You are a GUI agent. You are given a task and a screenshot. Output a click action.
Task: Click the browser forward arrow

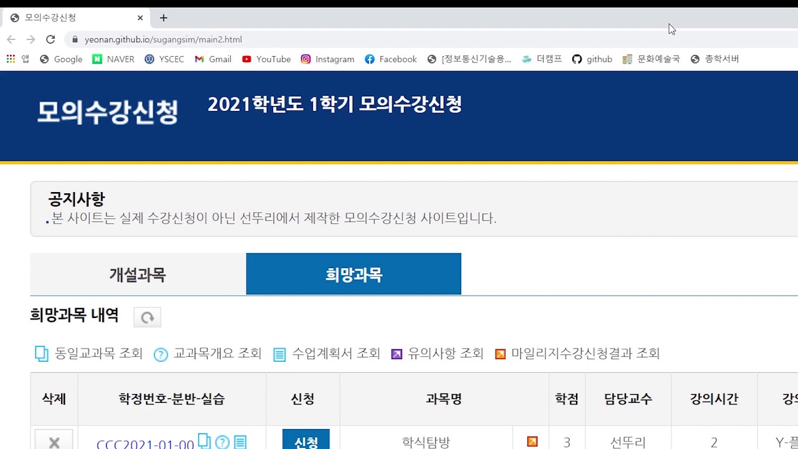click(x=31, y=39)
